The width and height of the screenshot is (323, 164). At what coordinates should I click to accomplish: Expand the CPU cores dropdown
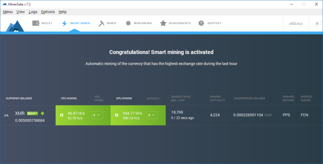[97, 115]
